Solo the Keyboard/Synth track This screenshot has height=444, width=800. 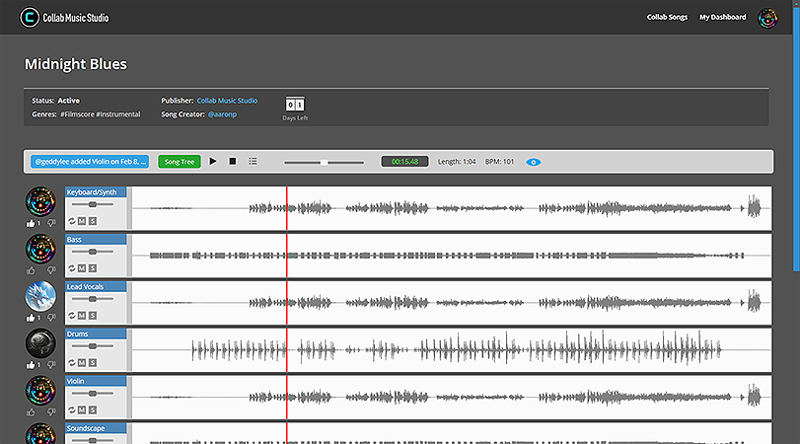(93, 221)
